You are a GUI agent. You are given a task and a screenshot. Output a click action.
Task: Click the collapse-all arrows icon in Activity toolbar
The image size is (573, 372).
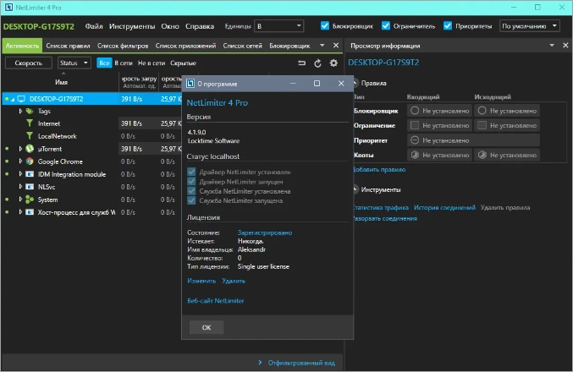(301, 63)
